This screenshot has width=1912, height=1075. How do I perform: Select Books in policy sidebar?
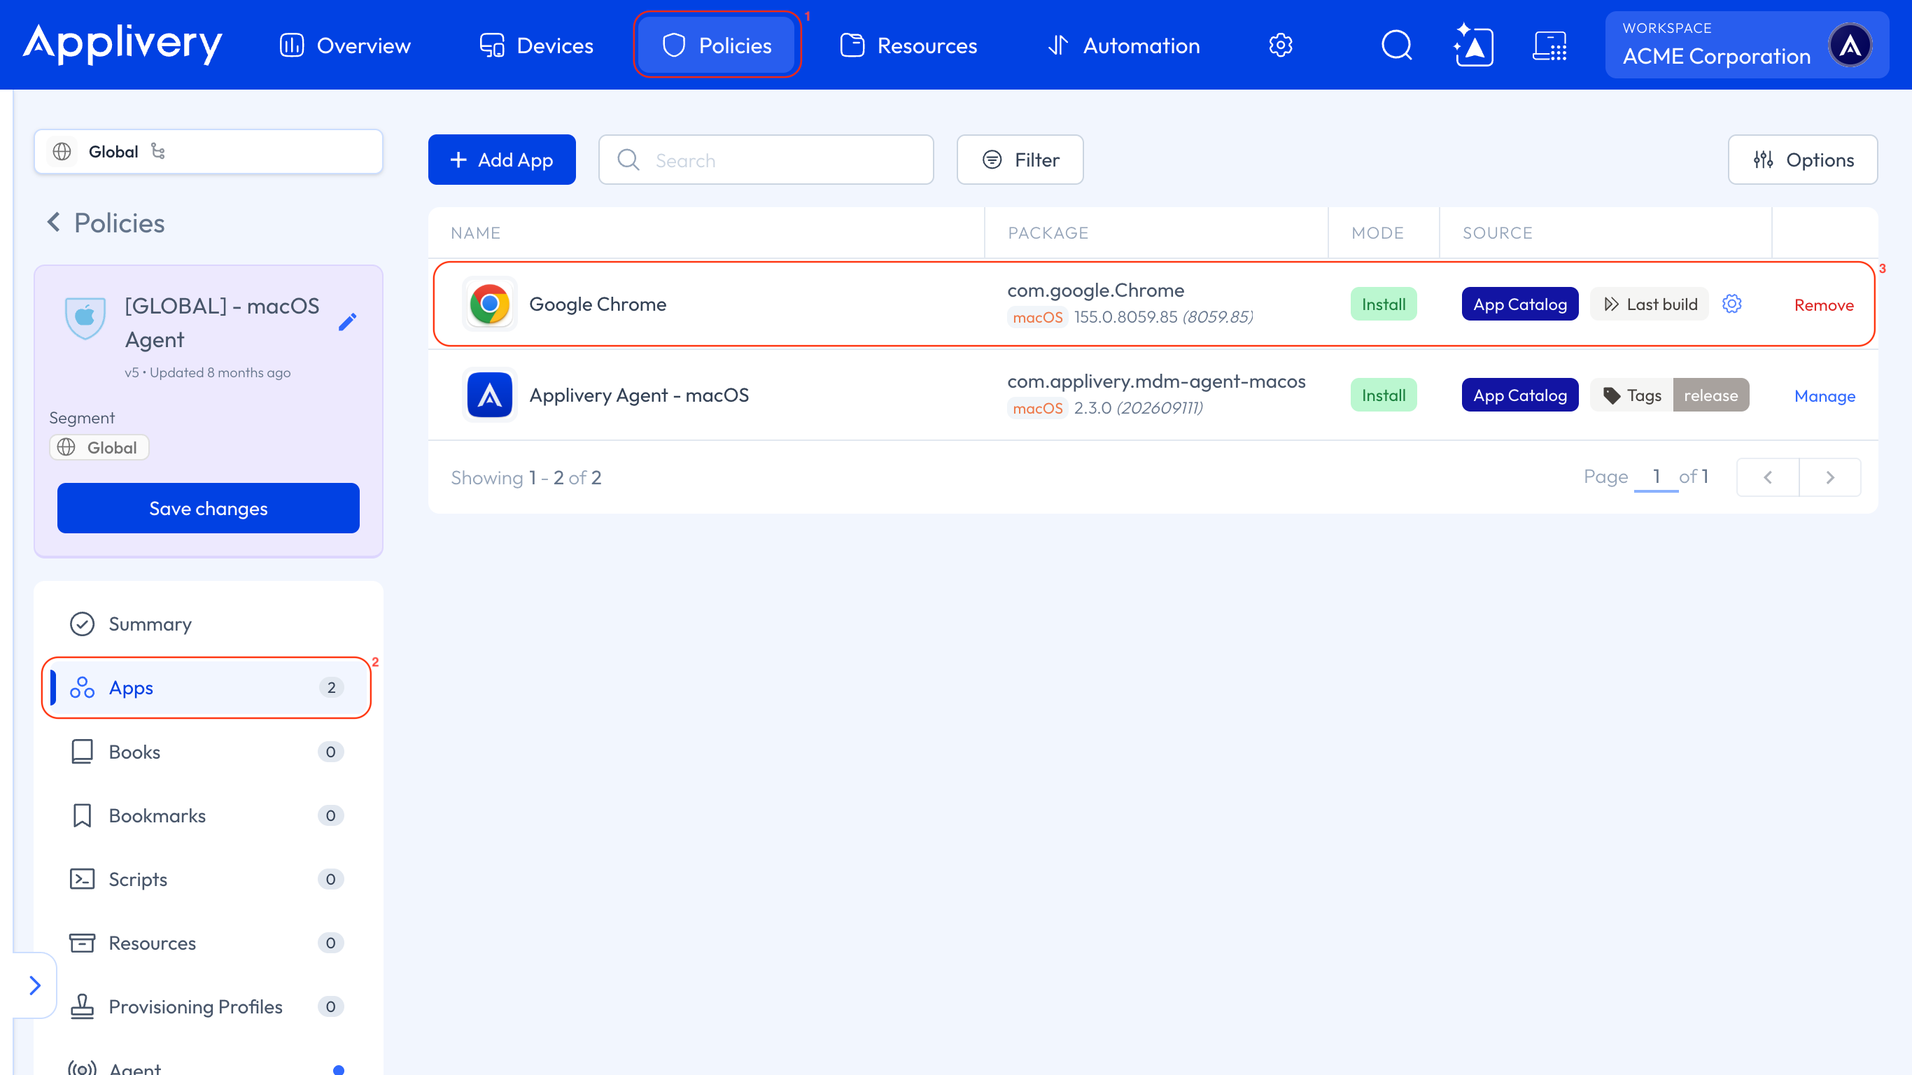[209, 752]
